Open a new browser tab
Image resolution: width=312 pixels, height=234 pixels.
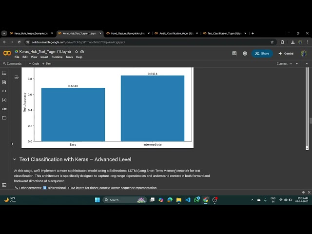click(253, 34)
